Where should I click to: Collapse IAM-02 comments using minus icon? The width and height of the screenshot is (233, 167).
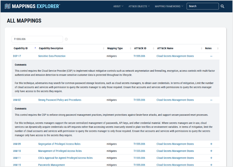click(x=211, y=100)
